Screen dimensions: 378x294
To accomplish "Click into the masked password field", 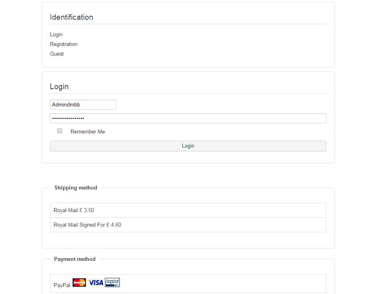I will 188,119.
